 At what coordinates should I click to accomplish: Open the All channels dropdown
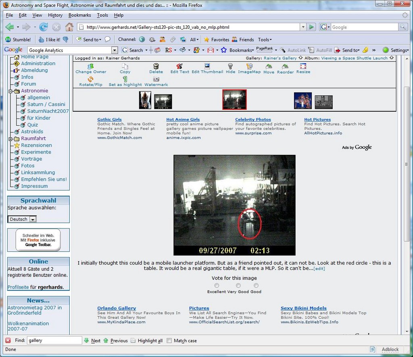coord(194,39)
